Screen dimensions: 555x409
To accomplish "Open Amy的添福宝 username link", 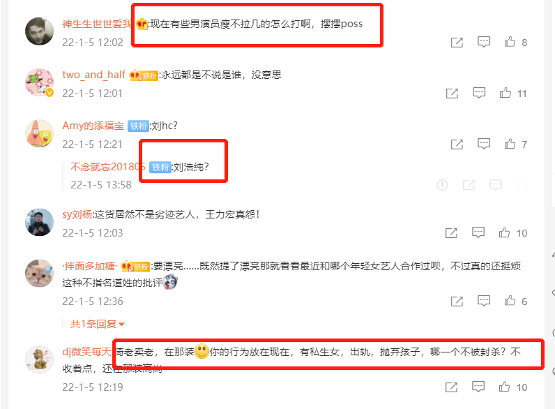I will click(93, 126).
